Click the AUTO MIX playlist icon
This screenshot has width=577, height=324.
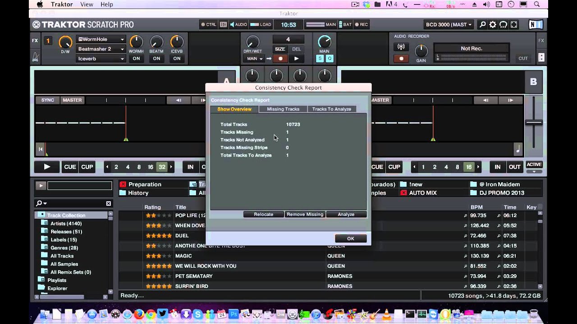403,193
